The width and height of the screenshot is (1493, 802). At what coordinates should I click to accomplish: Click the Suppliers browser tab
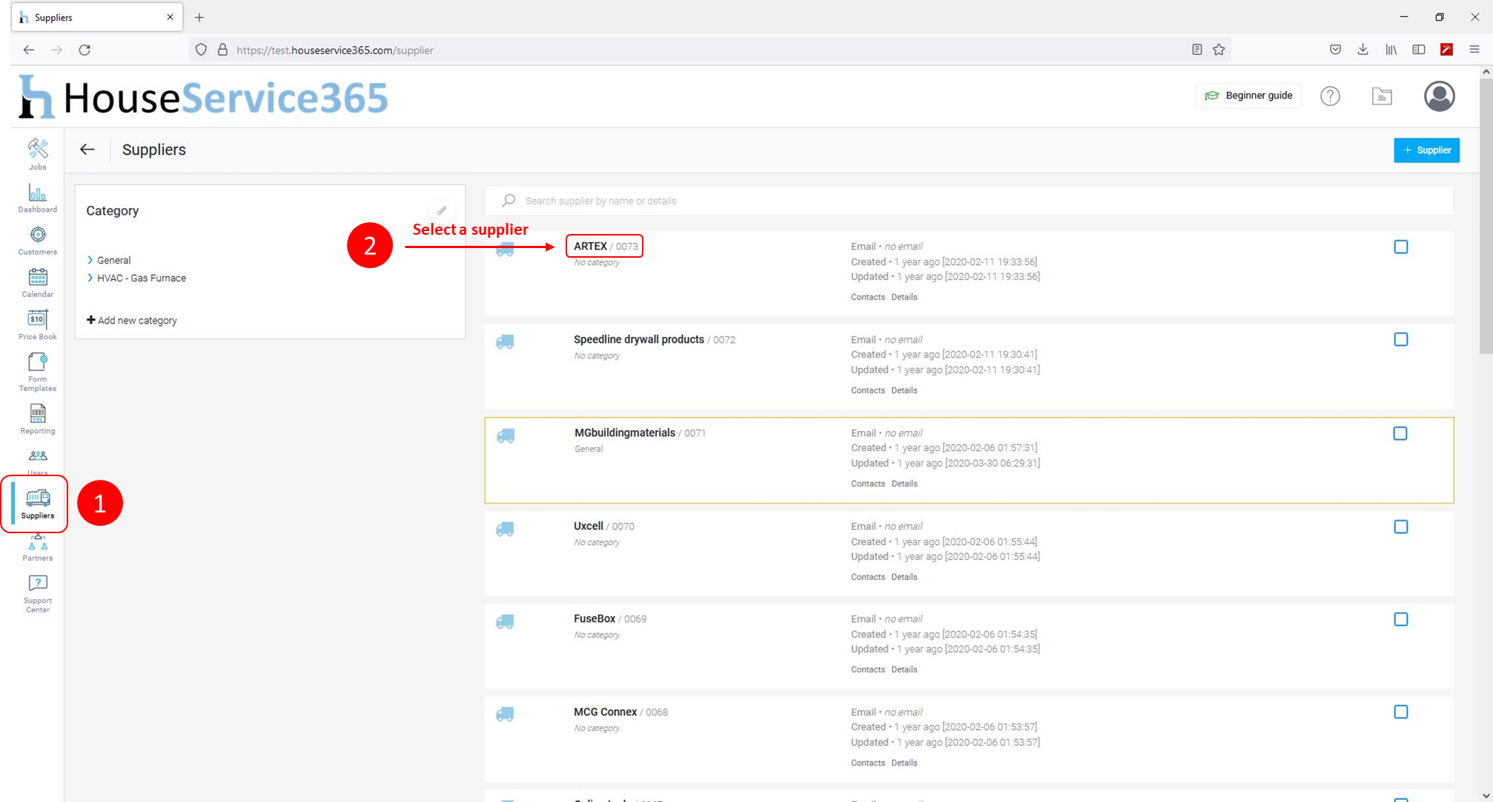(96, 17)
